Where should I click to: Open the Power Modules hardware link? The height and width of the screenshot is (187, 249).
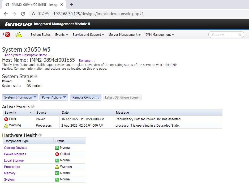15,154
